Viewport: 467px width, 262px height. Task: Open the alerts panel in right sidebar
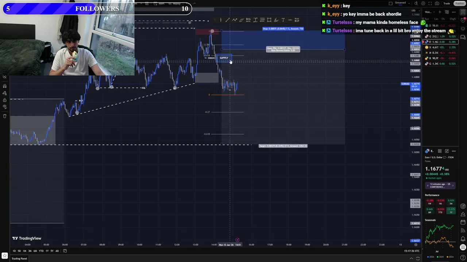click(463, 20)
